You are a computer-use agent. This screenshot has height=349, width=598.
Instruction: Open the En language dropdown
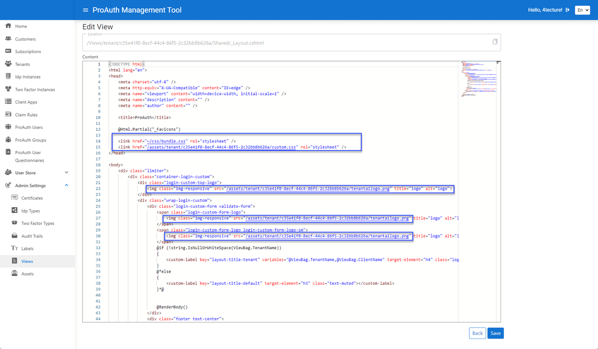click(x=582, y=10)
